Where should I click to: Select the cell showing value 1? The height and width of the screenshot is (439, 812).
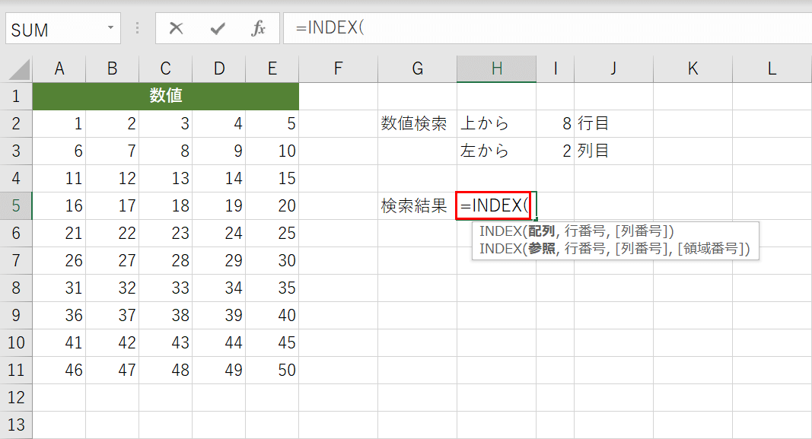[x=59, y=125]
